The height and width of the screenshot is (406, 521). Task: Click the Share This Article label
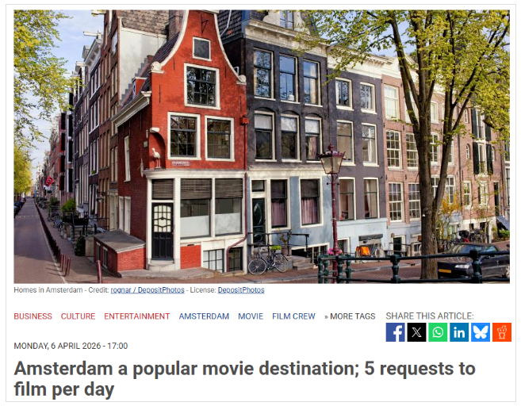(430, 316)
